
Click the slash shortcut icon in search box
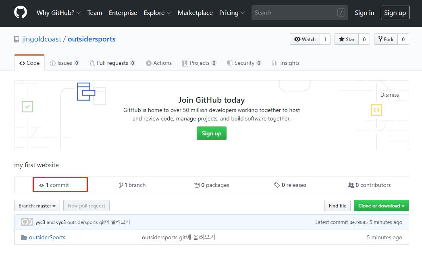pyautogui.click(x=341, y=12)
